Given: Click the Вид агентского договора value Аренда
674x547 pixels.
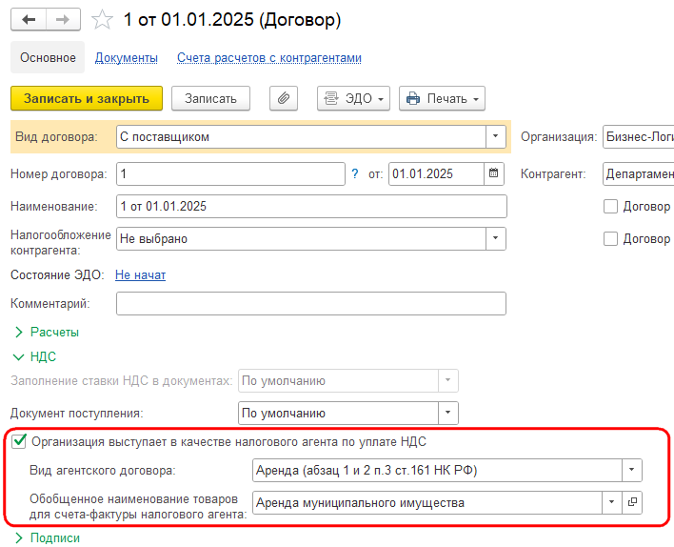Looking at the screenshot, I should (x=437, y=470).
